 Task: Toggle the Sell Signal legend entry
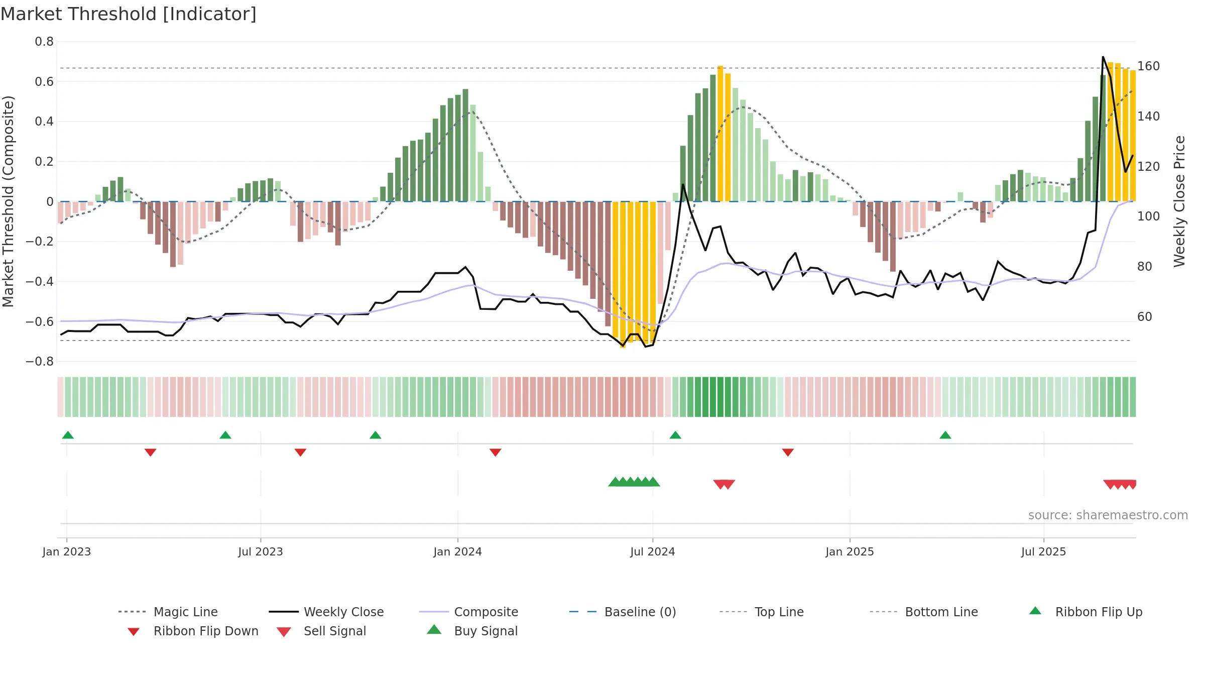tap(321, 631)
